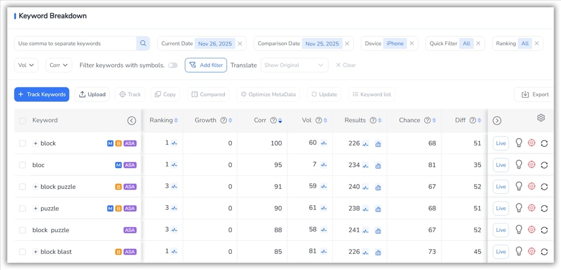Click lightbulb icon in block row

518,143
